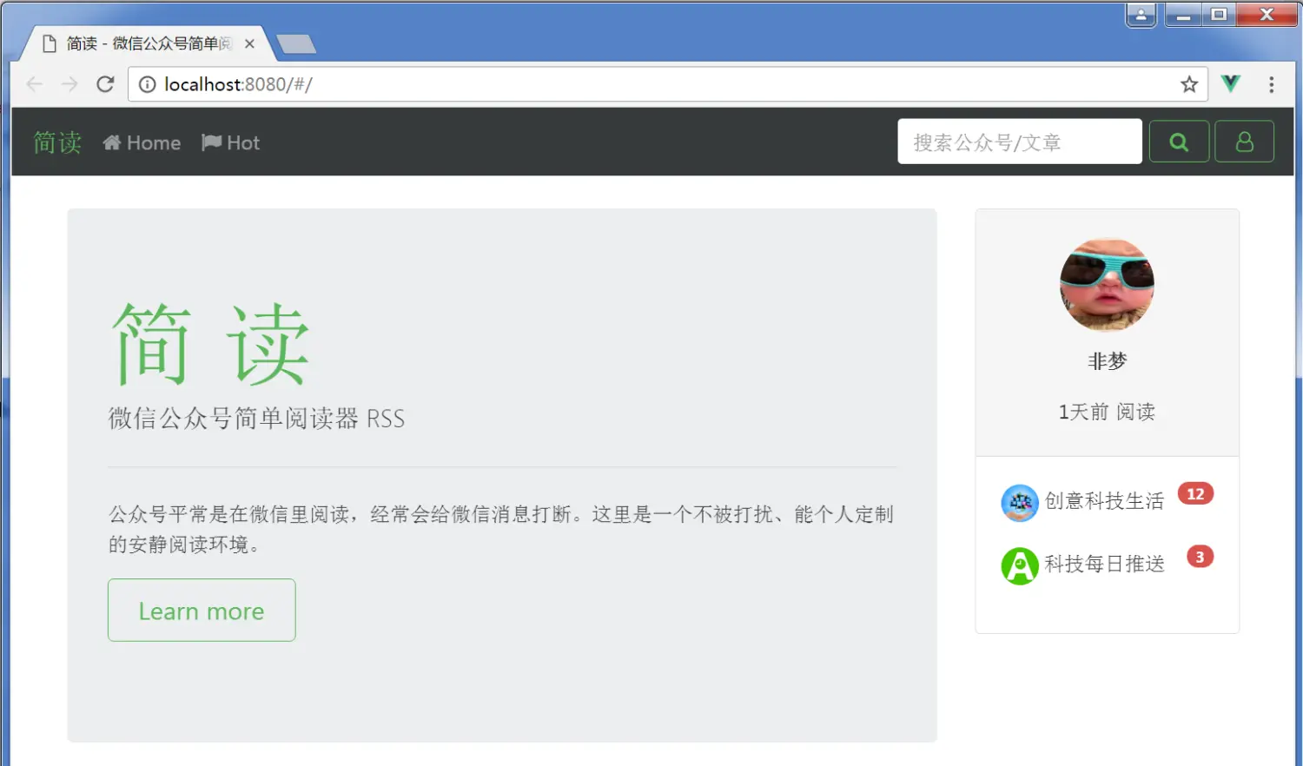Click the profile avatar with sunglasses

pyautogui.click(x=1107, y=285)
